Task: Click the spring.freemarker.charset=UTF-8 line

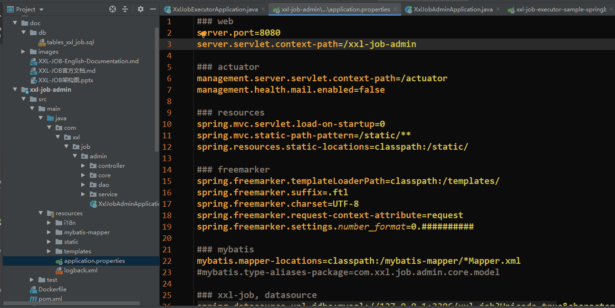Action: pyautogui.click(x=278, y=204)
